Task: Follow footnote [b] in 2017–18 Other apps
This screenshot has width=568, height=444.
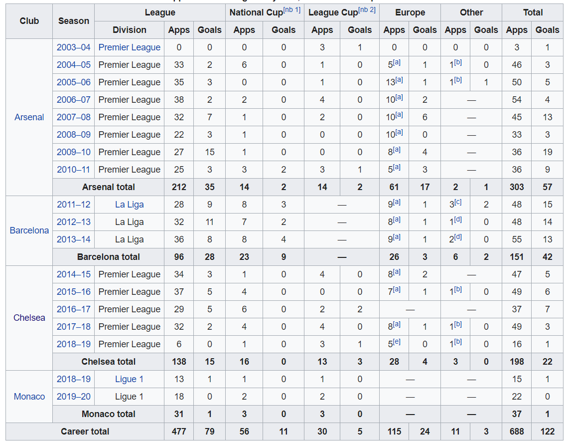Action: click(x=458, y=324)
